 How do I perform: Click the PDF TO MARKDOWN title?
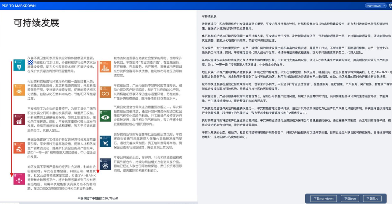click(x=19, y=6)
